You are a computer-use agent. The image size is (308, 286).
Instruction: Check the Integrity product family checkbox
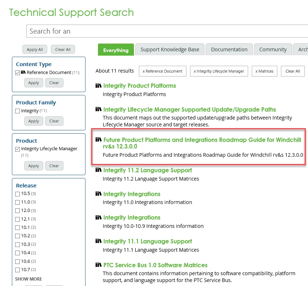coord(17,111)
